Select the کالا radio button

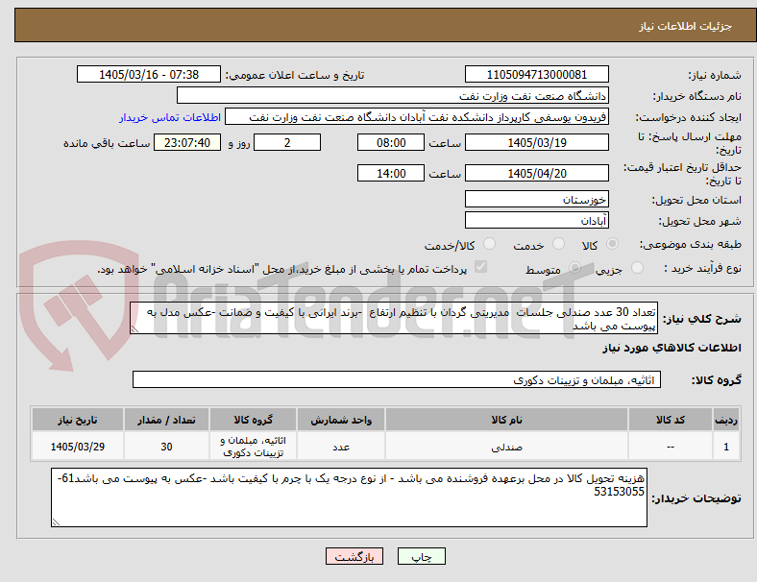(x=612, y=244)
